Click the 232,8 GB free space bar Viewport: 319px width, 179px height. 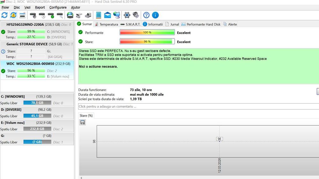click(37, 129)
